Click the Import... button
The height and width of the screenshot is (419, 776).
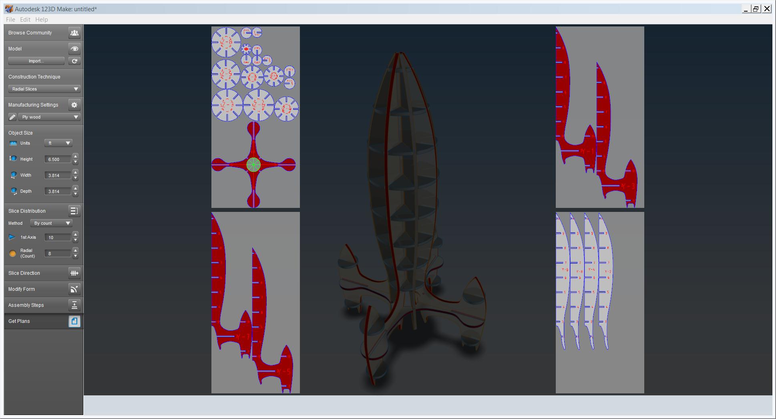pos(36,61)
